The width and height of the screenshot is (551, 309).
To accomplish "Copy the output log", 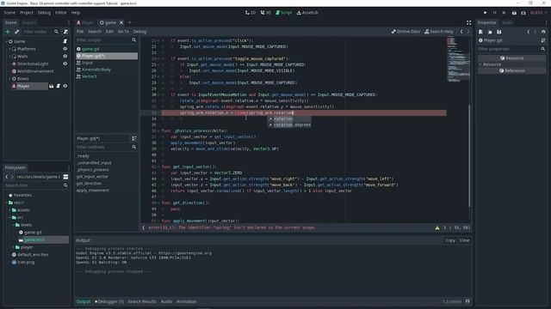I will (449, 240).
